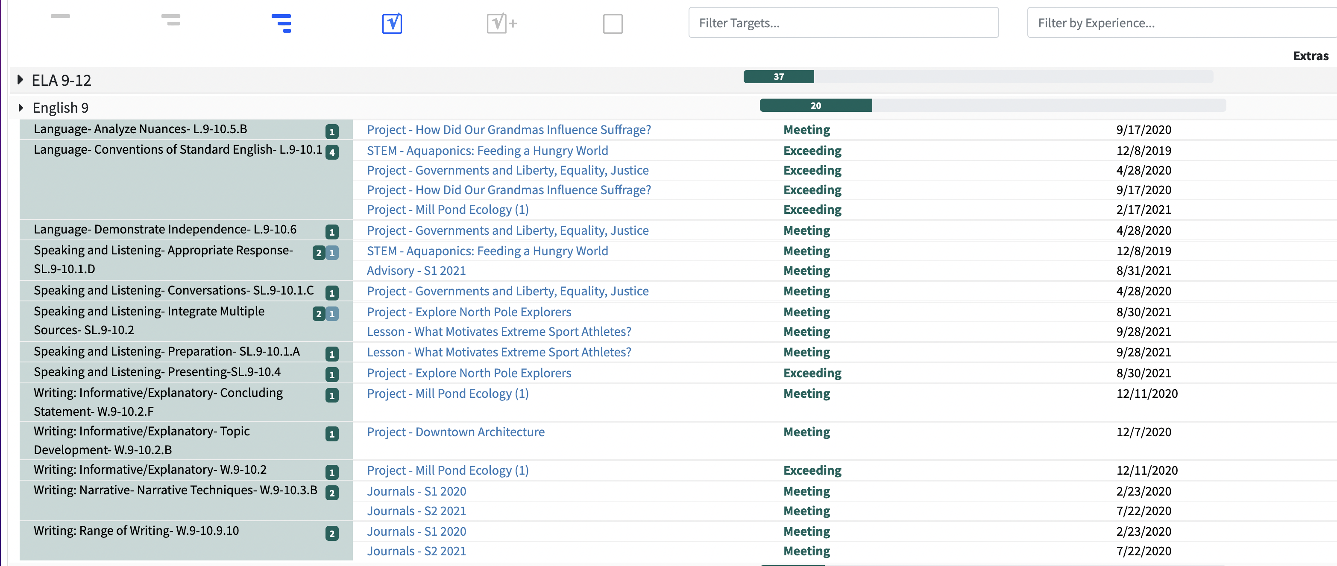Image resolution: width=1337 pixels, height=566 pixels.
Task: Select the Writing: Informative/Explanatory- W.9-10.2 target
Action: [150, 470]
